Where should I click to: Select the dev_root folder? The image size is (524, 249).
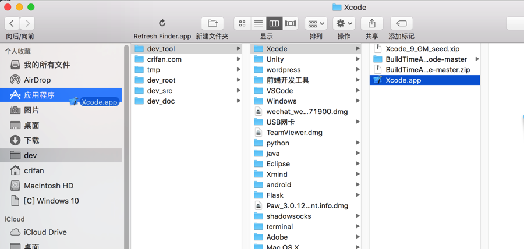(186, 80)
